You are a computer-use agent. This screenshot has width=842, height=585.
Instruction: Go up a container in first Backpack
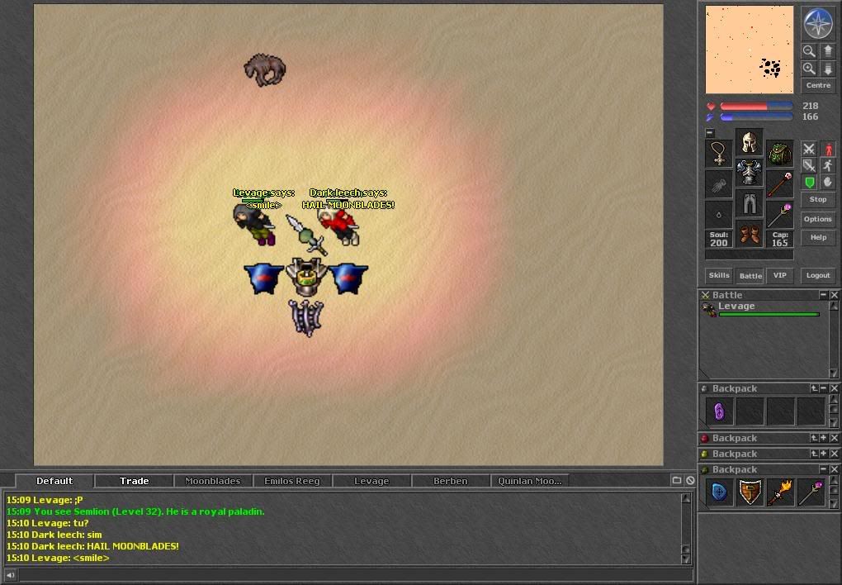[x=814, y=388]
